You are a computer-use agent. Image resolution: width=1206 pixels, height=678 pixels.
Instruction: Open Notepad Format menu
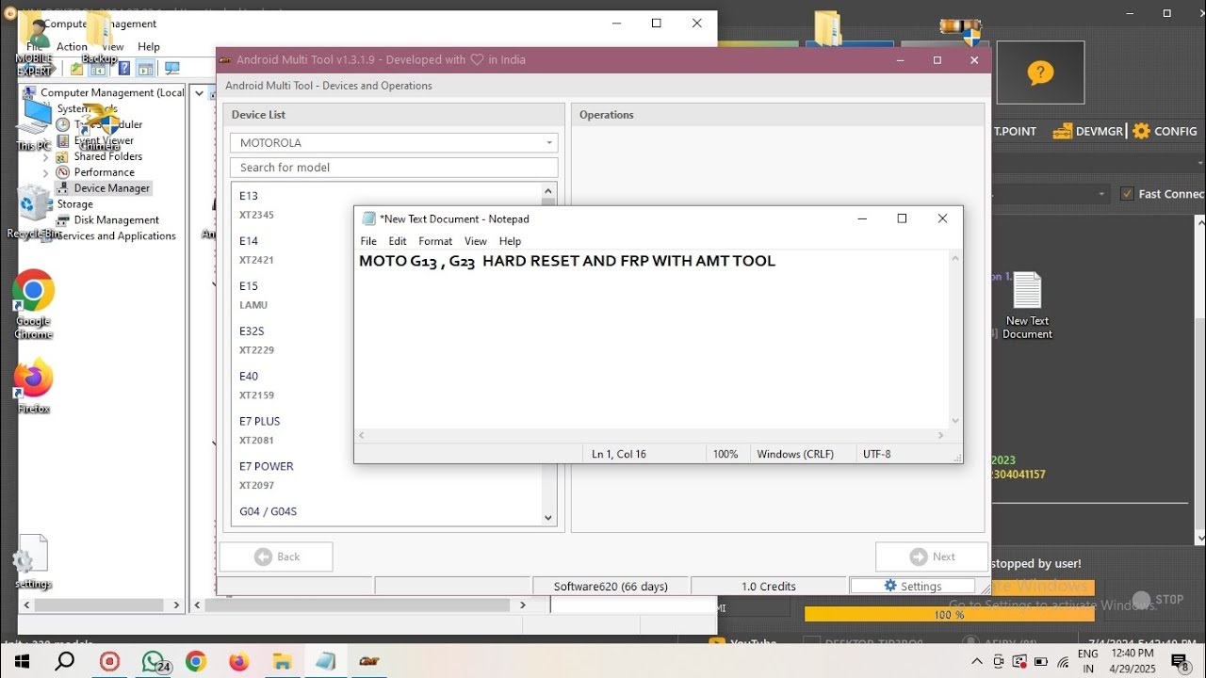click(x=435, y=241)
